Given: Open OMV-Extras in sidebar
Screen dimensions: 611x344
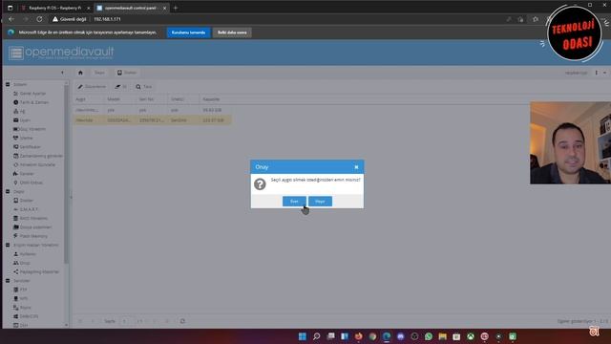Looking at the screenshot, I should pos(28,183).
